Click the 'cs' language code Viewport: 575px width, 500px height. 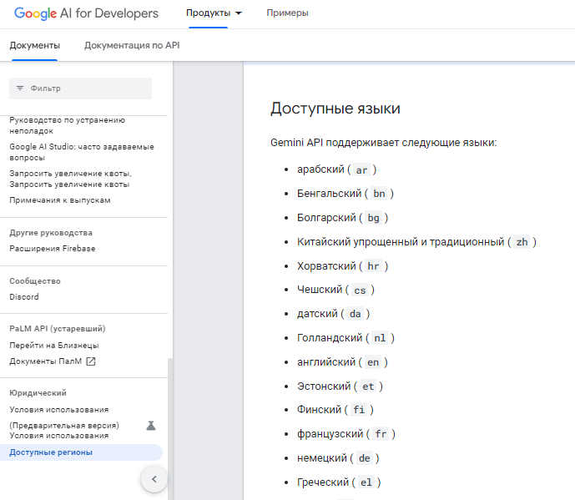[x=360, y=290]
